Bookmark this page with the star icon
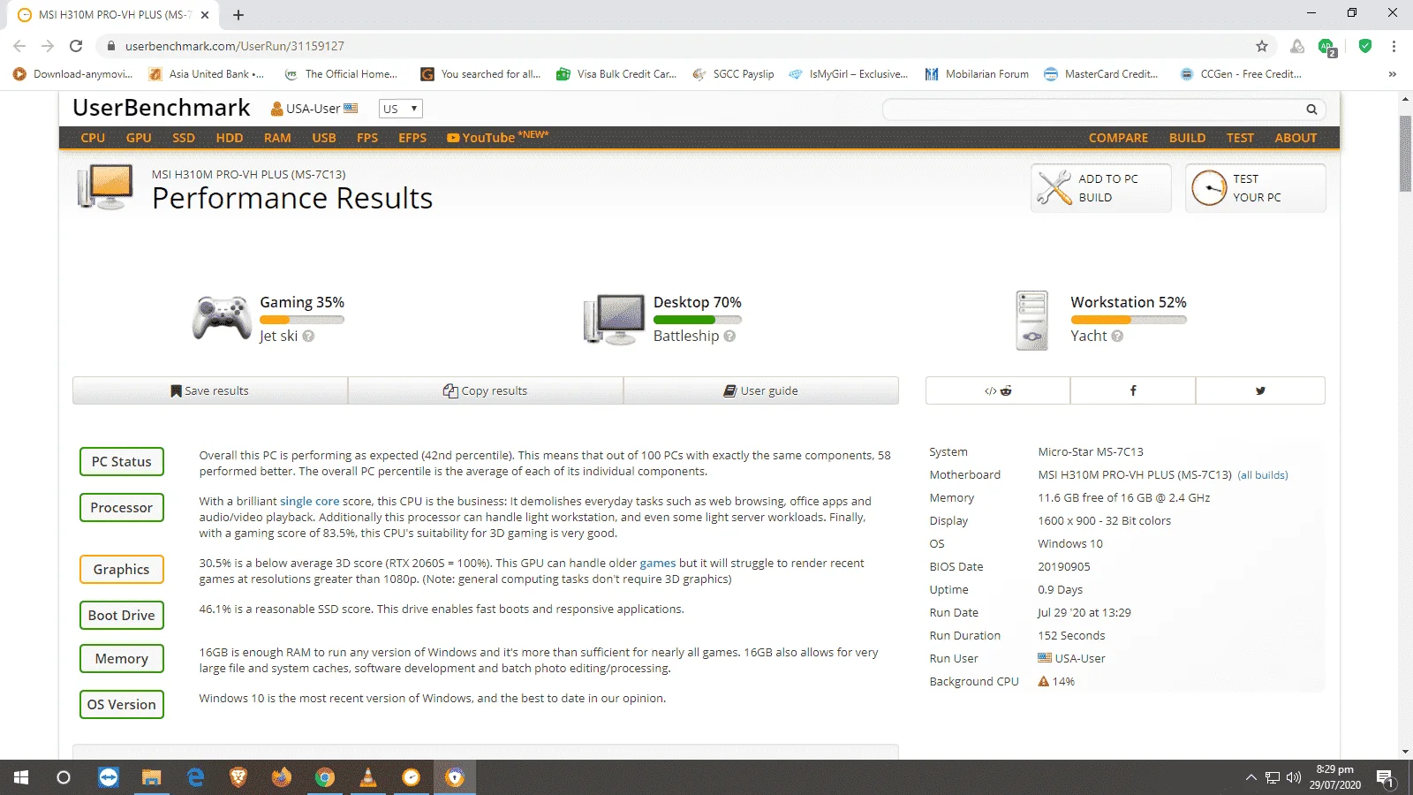1413x795 pixels. tap(1262, 46)
